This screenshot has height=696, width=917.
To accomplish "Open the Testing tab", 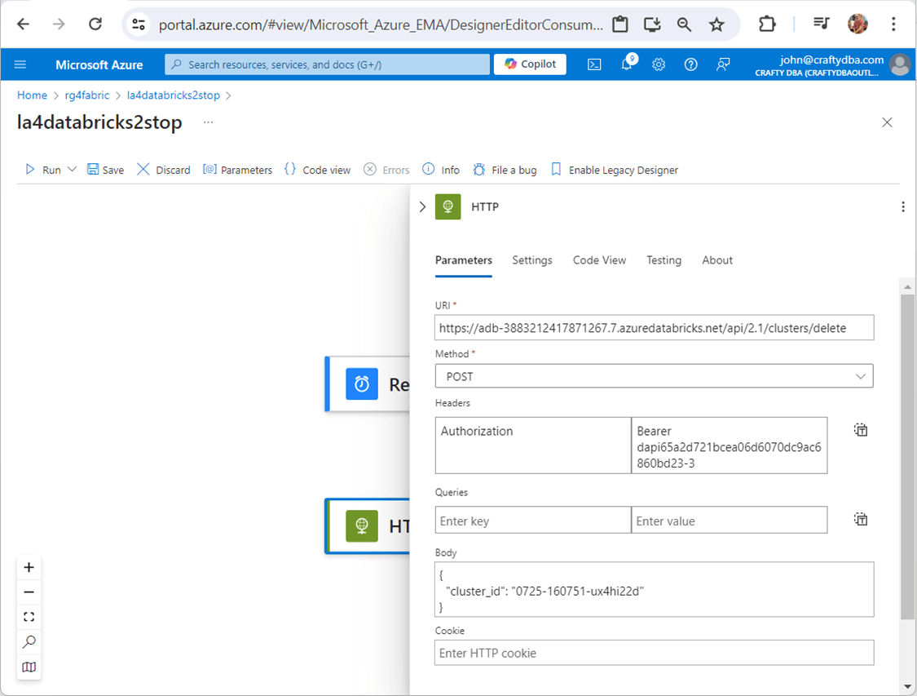I will [x=664, y=260].
